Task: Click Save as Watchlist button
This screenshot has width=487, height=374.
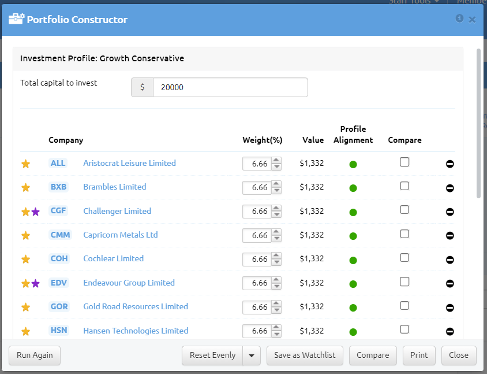Action: tap(305, 356)
